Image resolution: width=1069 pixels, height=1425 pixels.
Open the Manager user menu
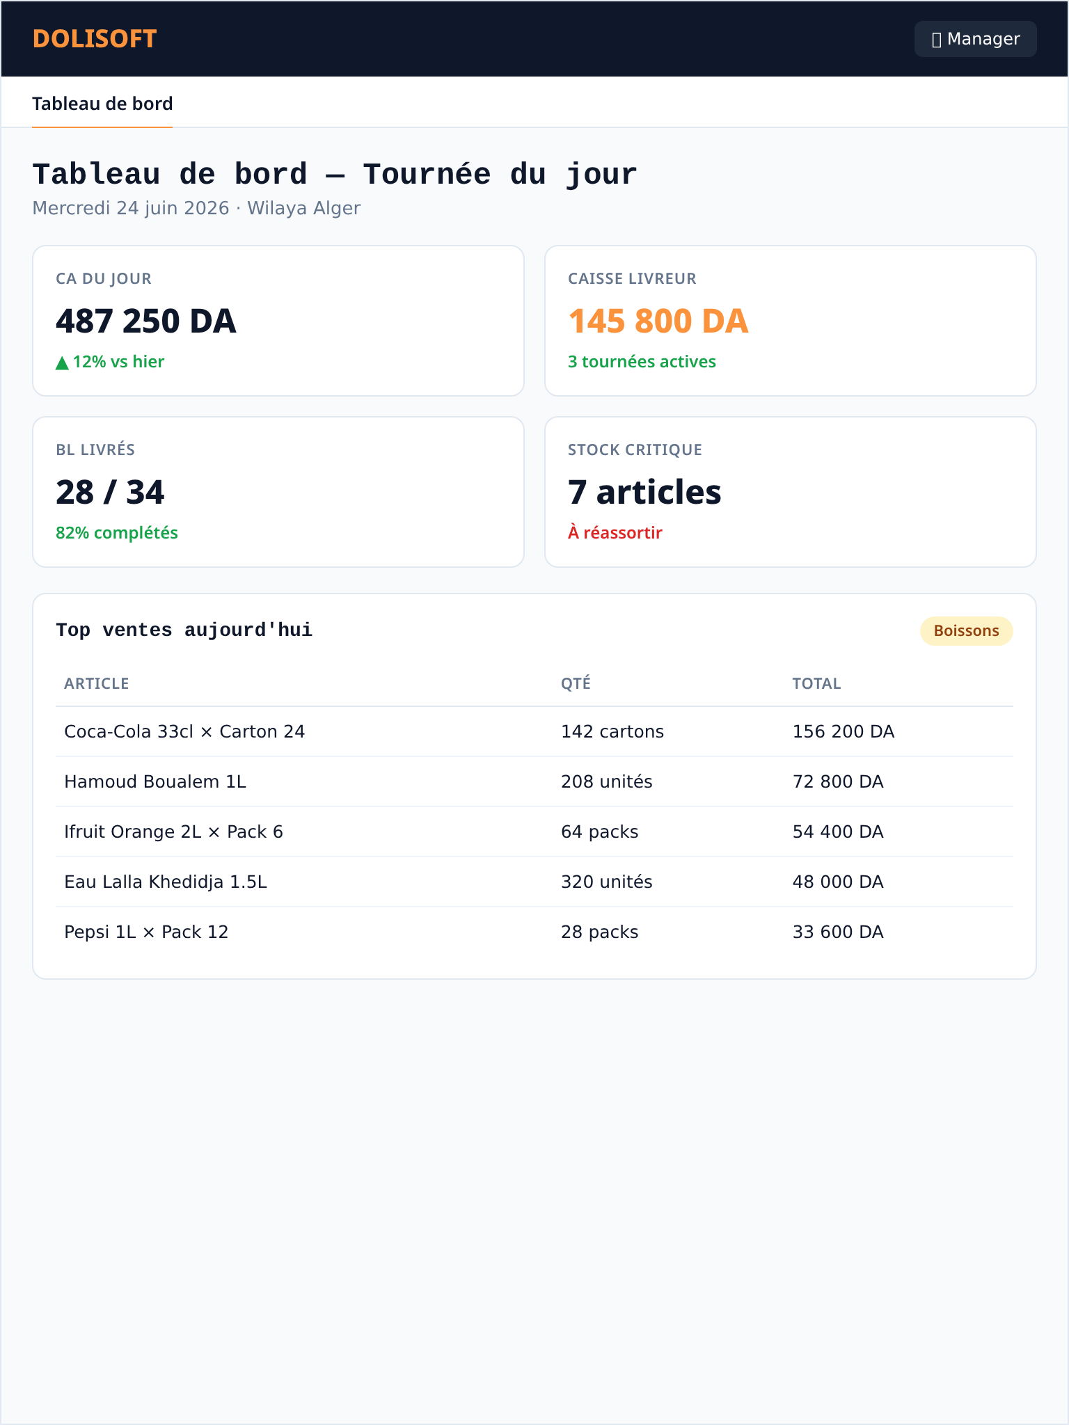click(975, 39)
